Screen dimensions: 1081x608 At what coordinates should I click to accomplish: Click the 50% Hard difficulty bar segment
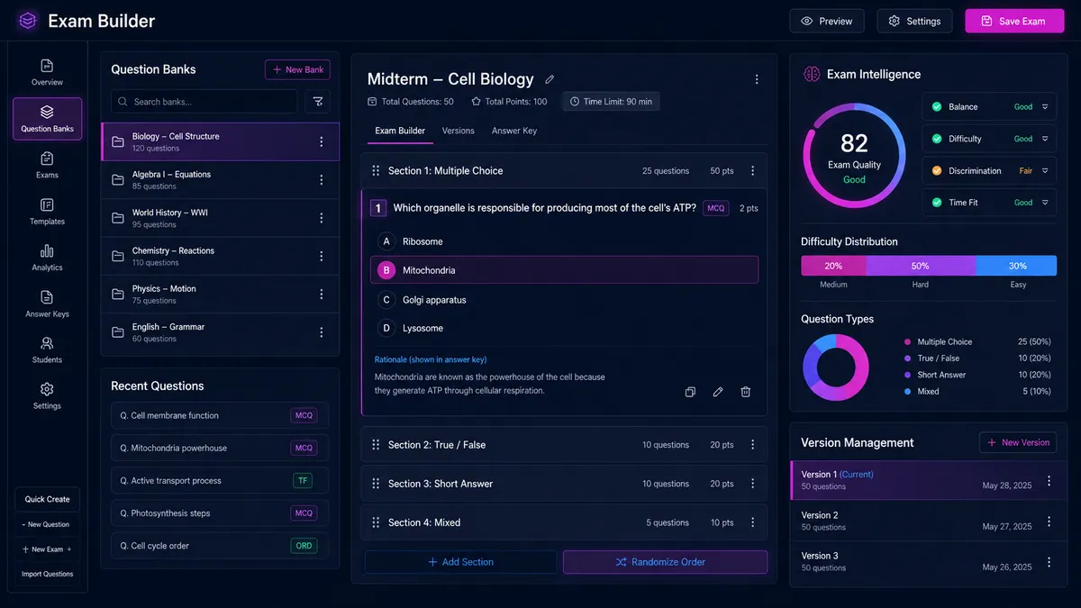click(x=921, y=266)
